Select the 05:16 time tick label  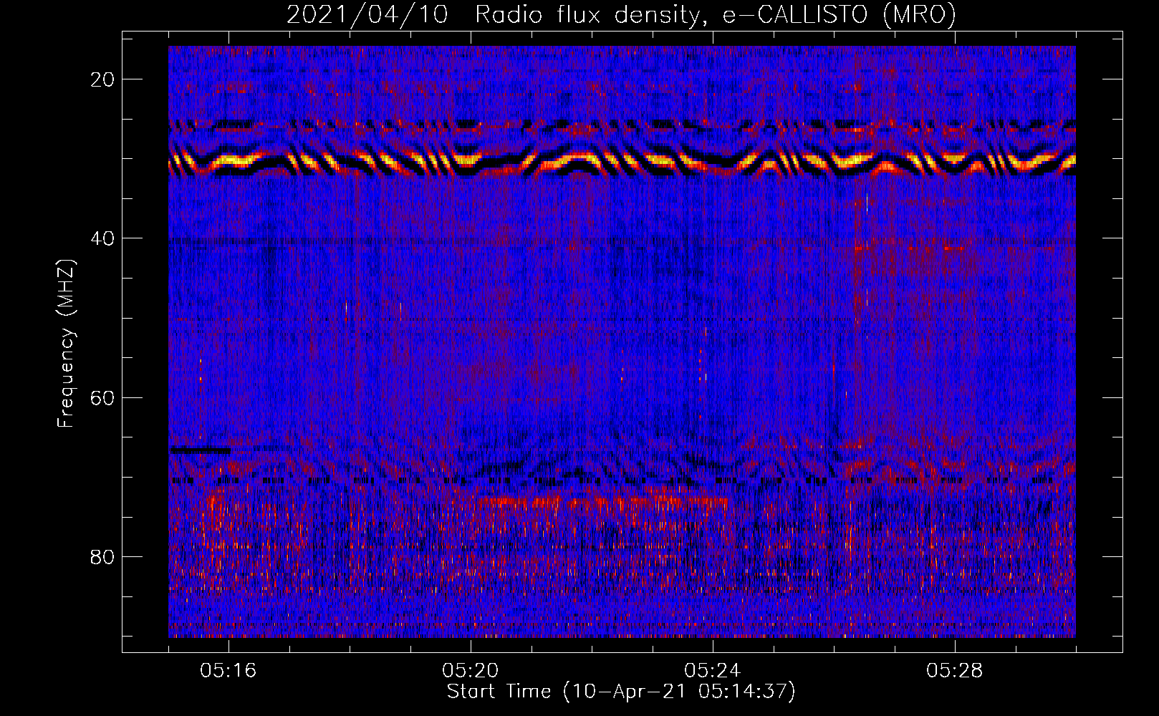229,671
